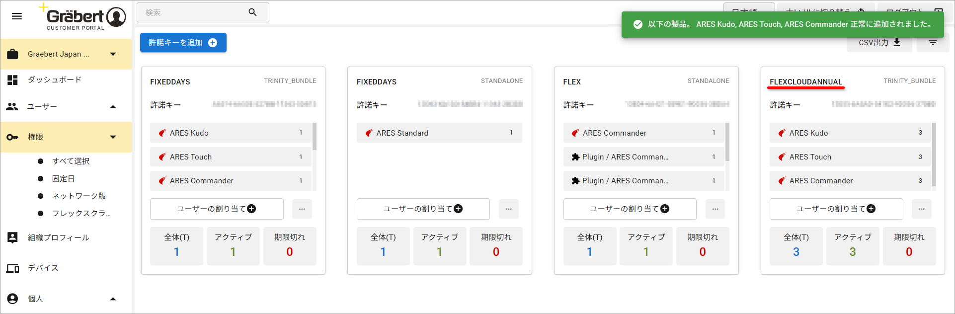Click the ユーザー people icon
955x314 pixels.
pyautogui.click(x=12, y=106)
